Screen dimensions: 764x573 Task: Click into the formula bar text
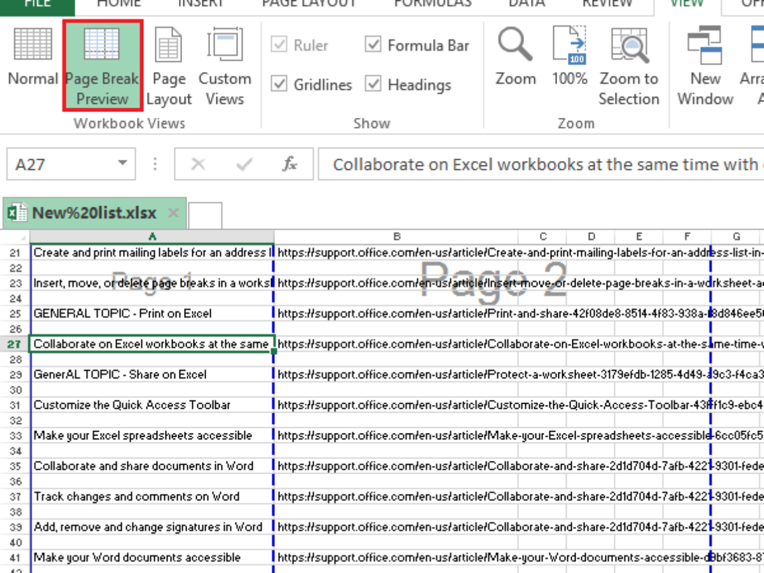click(x=541, y=164)
